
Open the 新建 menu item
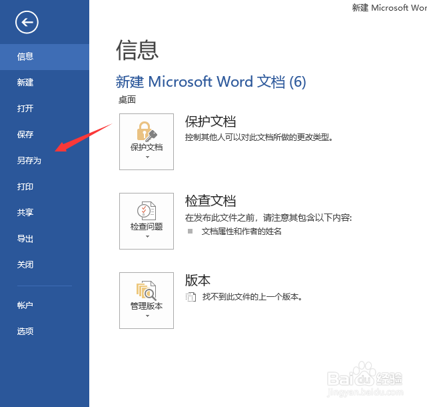[x=45, y=82]
